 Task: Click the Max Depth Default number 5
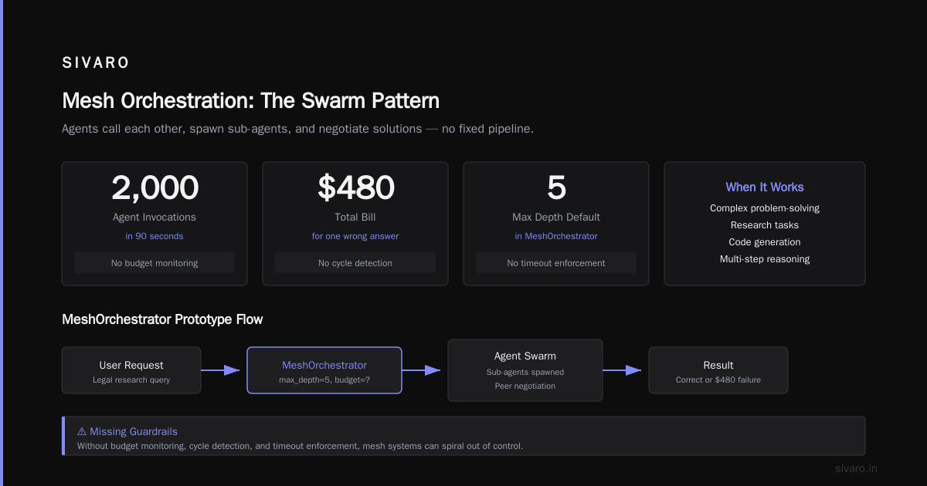tap(556, 188)
